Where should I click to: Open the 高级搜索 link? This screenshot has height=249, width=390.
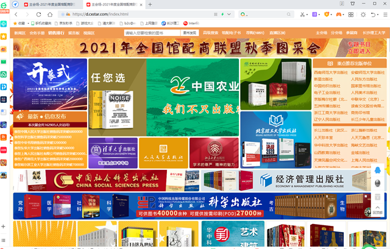[x=210, y=33]
